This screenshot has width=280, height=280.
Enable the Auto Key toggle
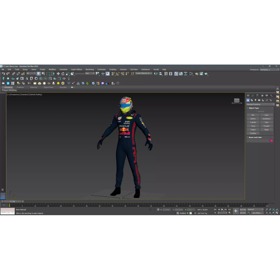pyautogui.click(x=243, y=209)
